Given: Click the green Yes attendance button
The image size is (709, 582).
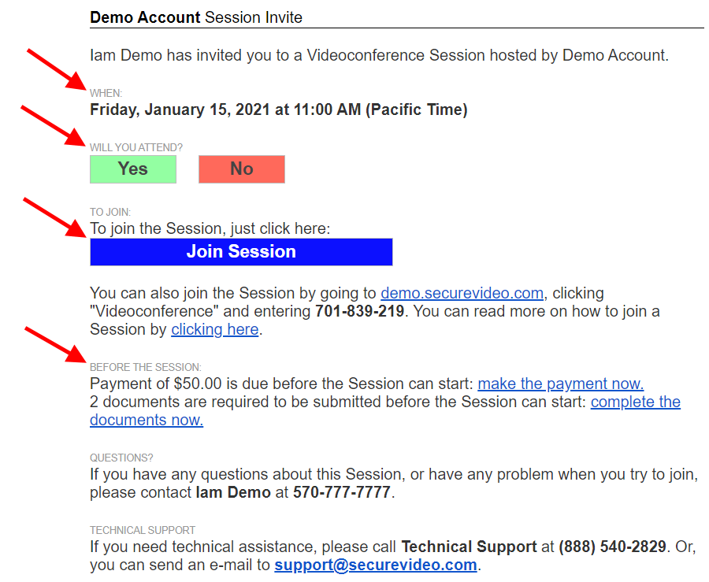Looking at the screenshot, I should 133,169.
